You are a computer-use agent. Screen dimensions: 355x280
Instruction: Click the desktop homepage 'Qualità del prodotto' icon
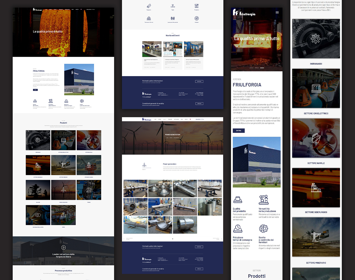click(x=35, y=101)
